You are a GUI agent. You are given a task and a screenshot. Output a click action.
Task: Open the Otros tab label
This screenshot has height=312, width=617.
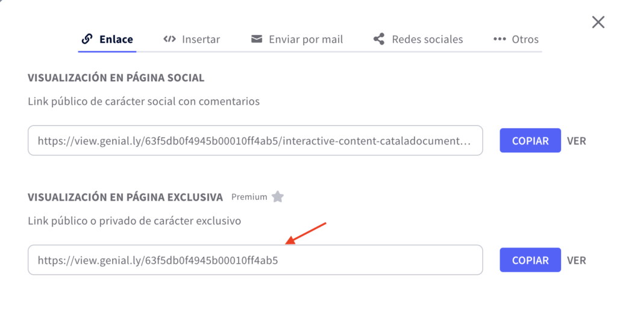[x=525, y=39]
